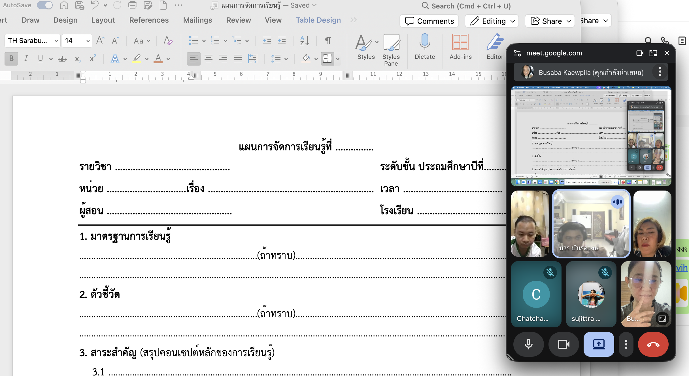Sort text with the A-Z icon

(x=305, y=41)
